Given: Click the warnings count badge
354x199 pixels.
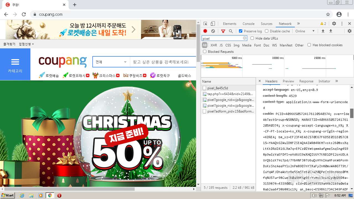Looking at the screenshot, I should pyautogui.click(x=323, y=24).
